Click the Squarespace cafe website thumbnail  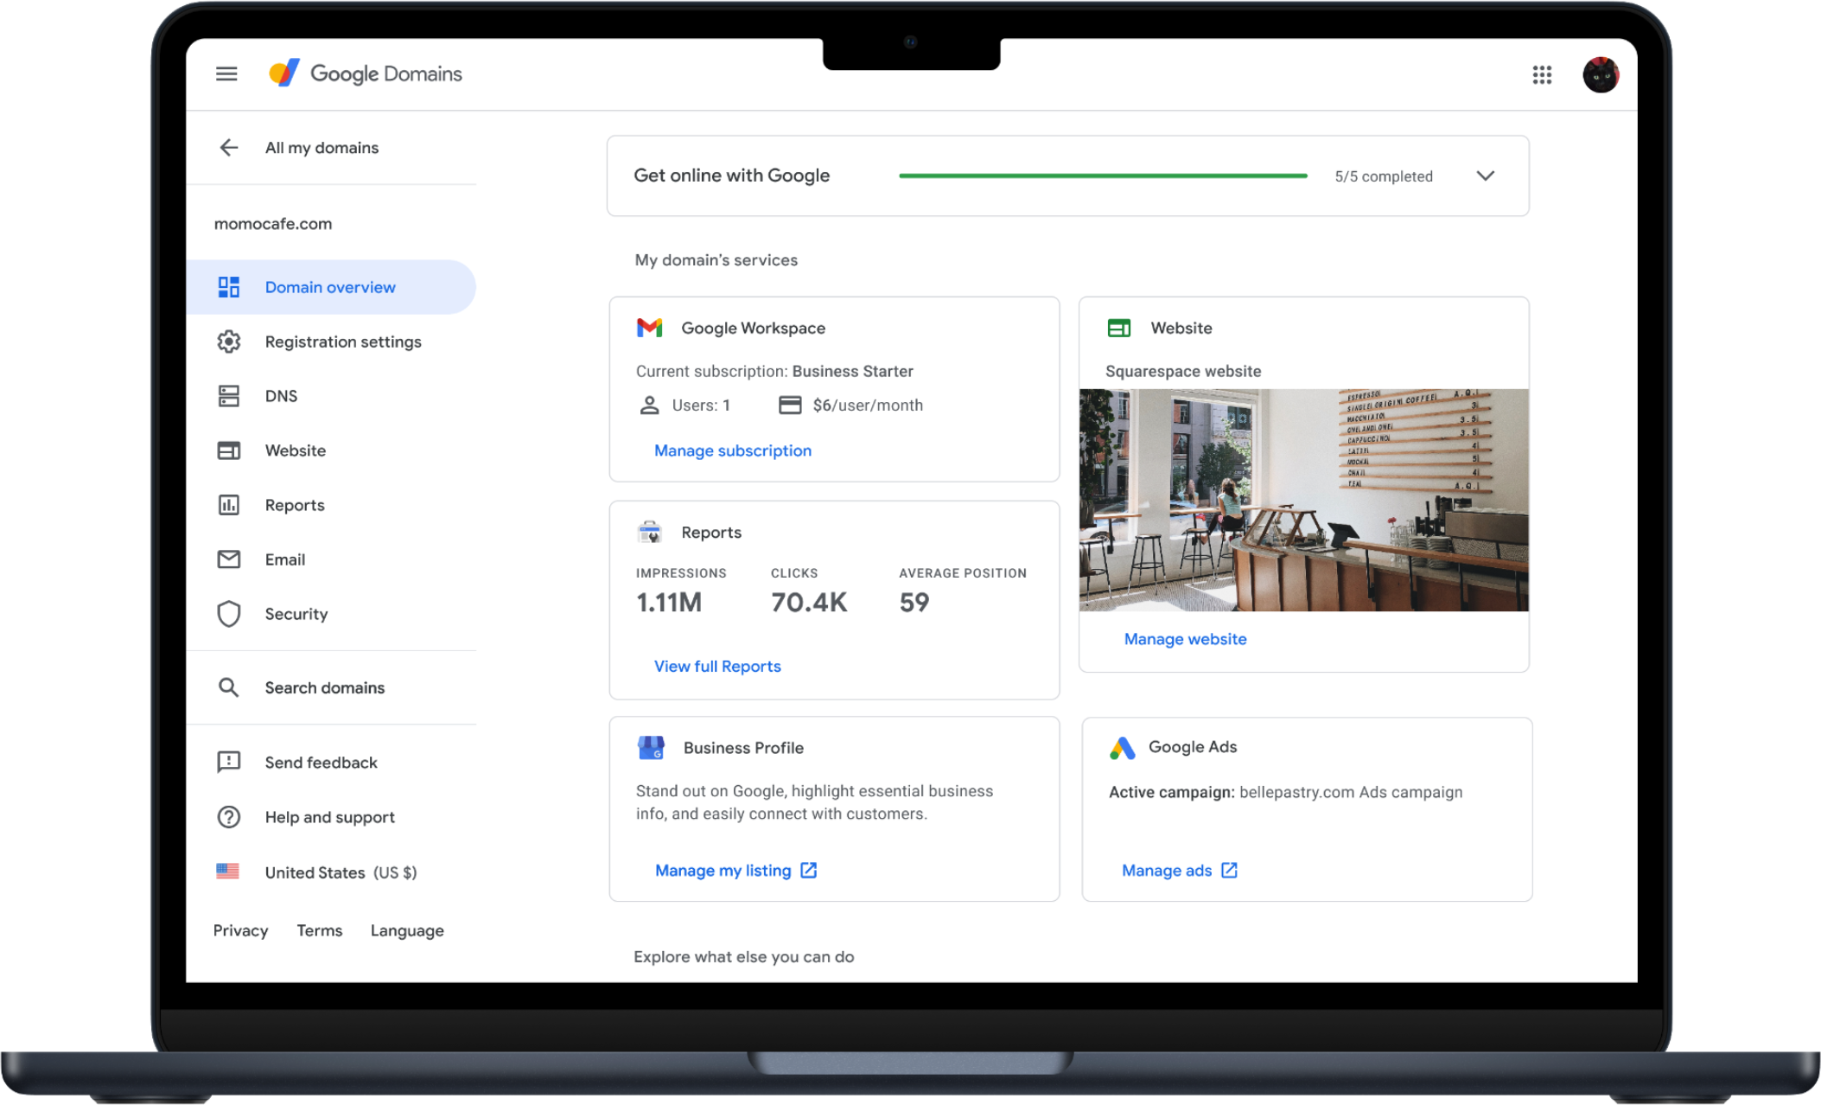click(1304, 500)
